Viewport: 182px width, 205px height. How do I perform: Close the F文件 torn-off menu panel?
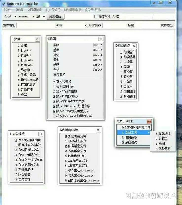pos(37,39)
